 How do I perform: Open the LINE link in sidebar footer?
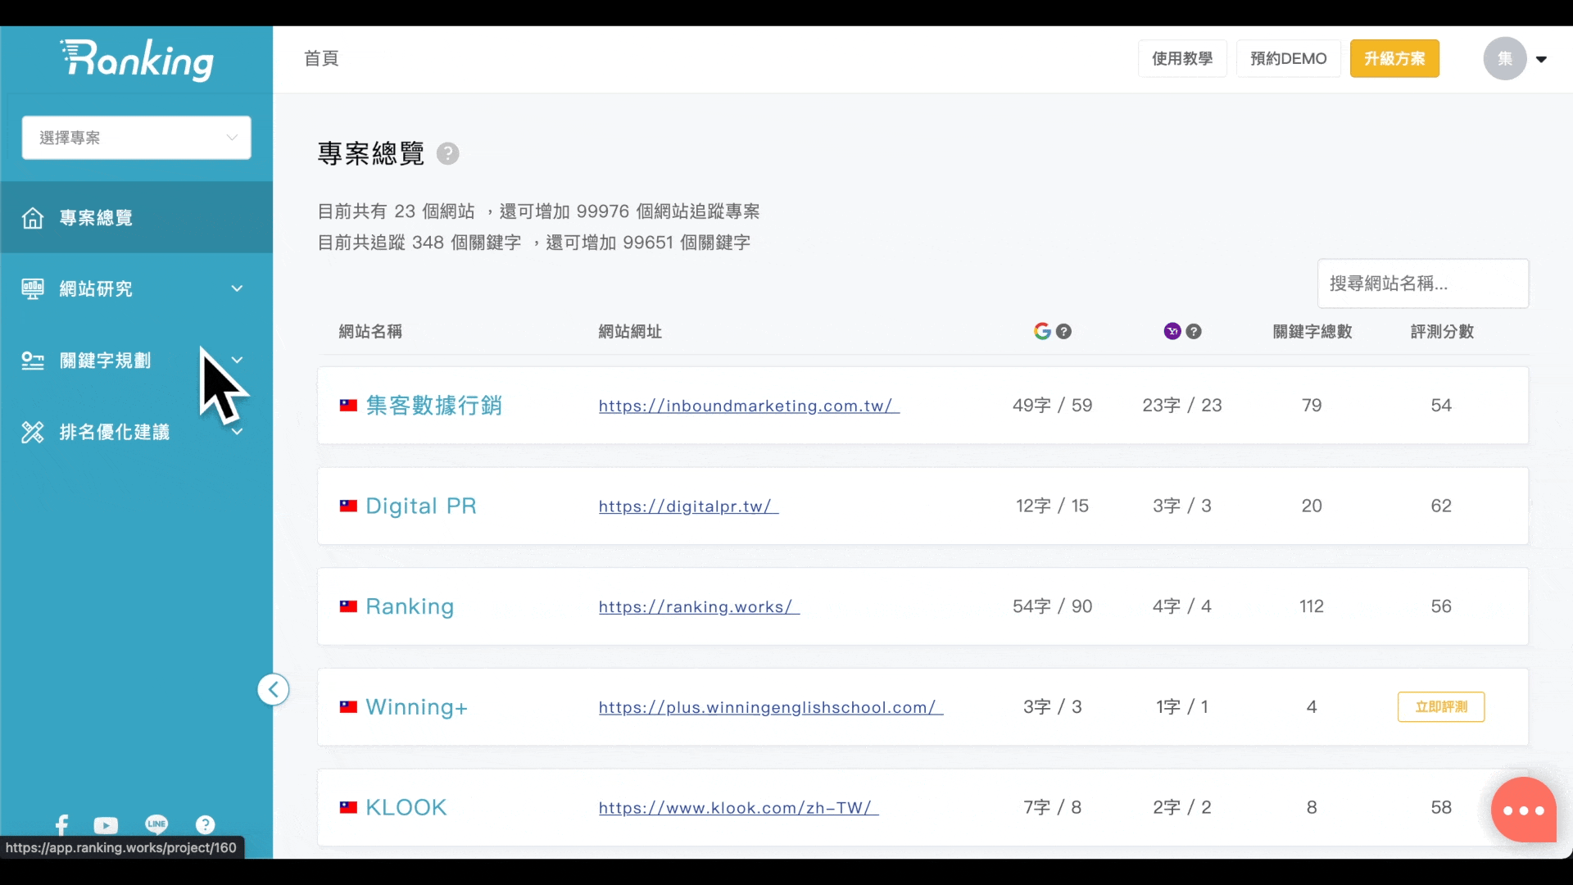pos(156,824)
